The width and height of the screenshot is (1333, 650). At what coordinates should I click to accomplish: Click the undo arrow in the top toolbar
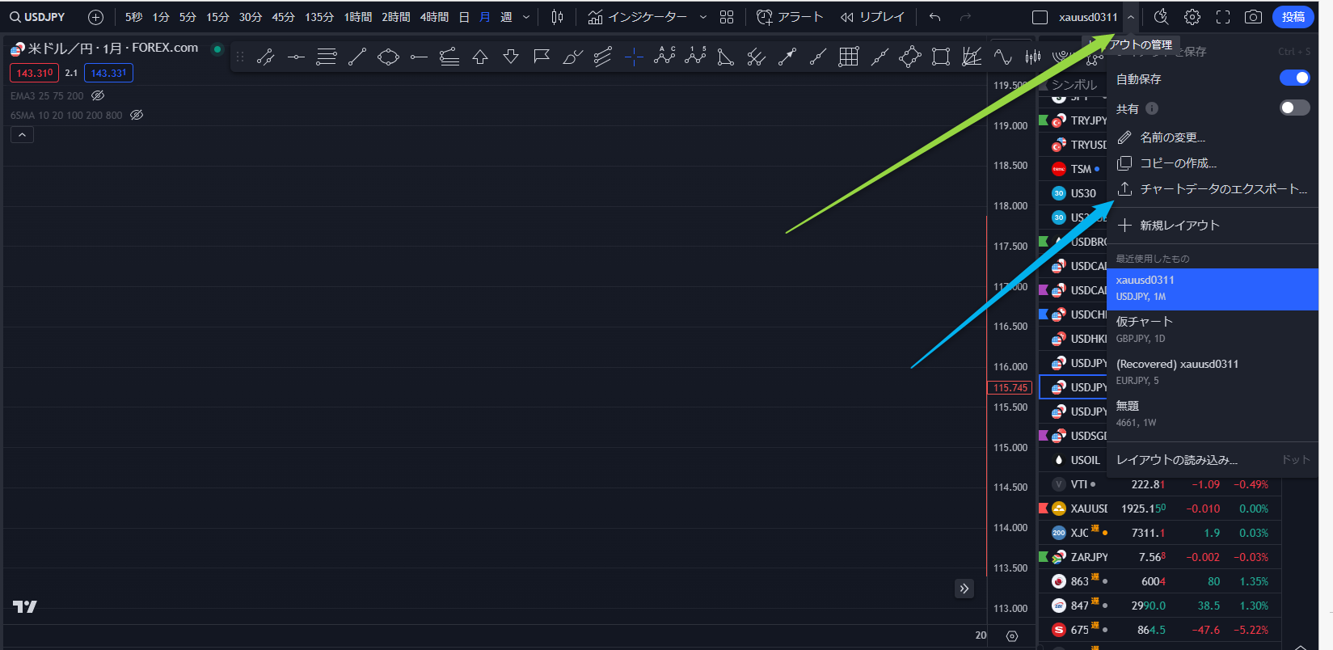tap(935, 17)
